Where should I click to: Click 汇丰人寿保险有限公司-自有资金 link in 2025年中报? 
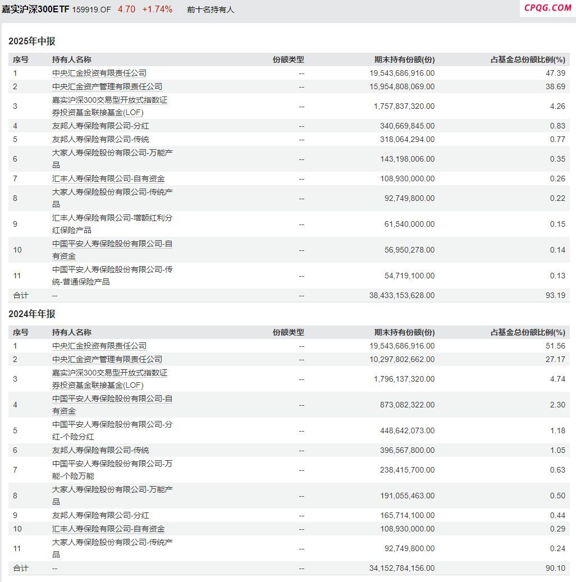pos(108,178)
